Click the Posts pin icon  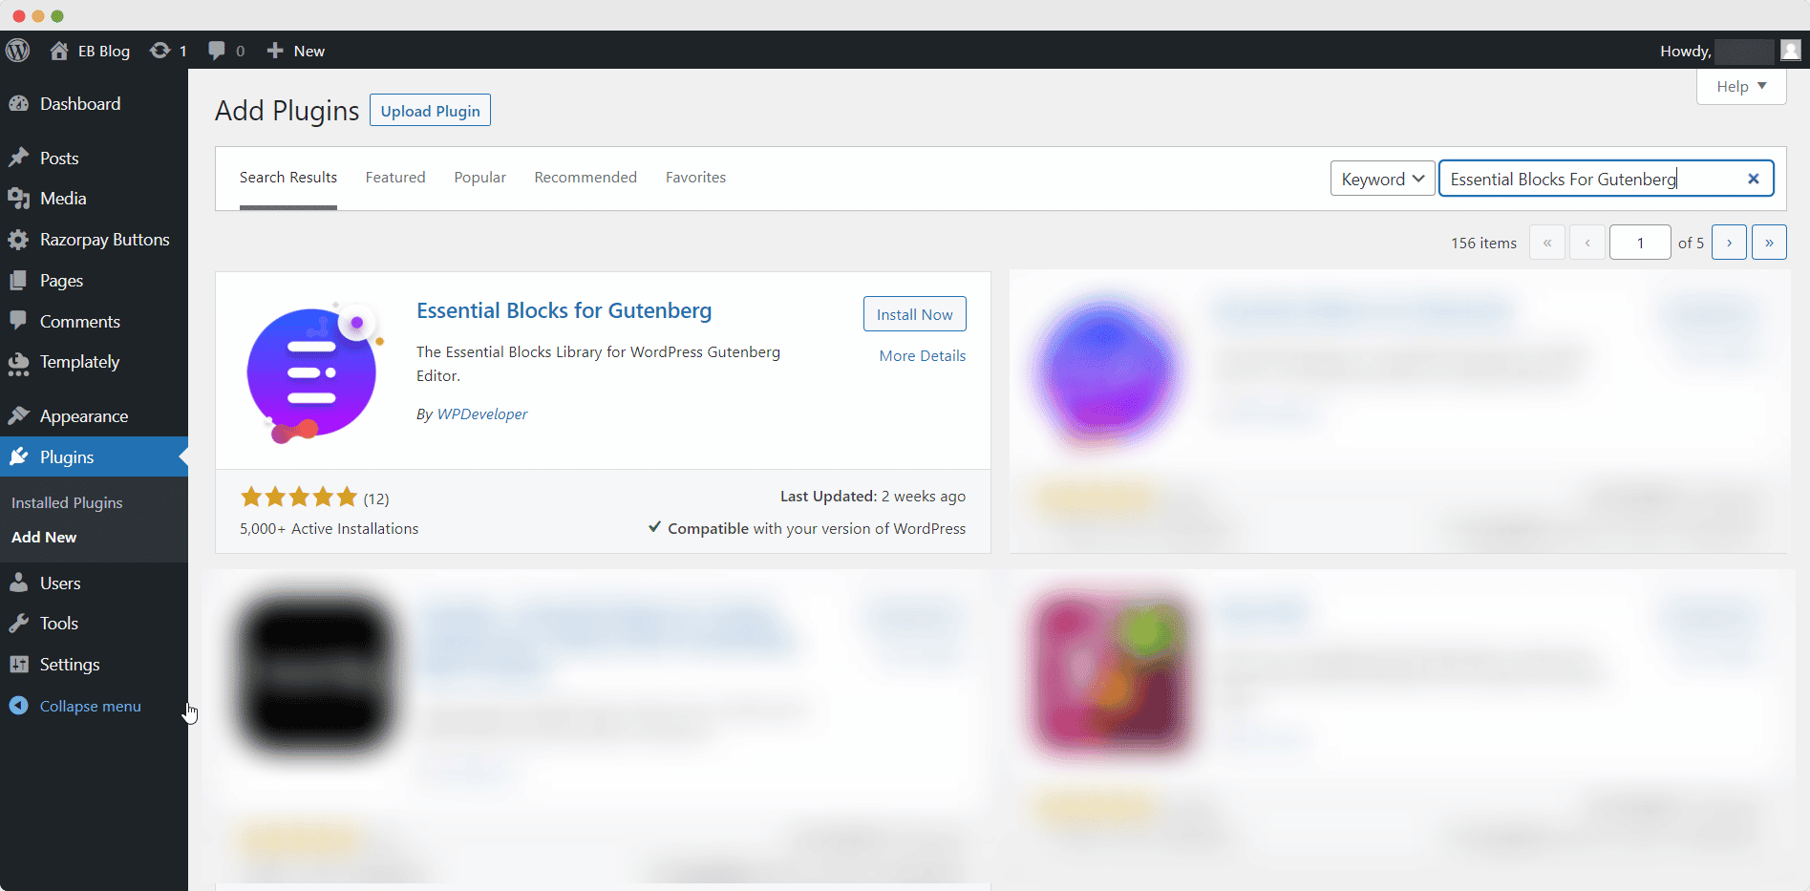tap(18, 158)
